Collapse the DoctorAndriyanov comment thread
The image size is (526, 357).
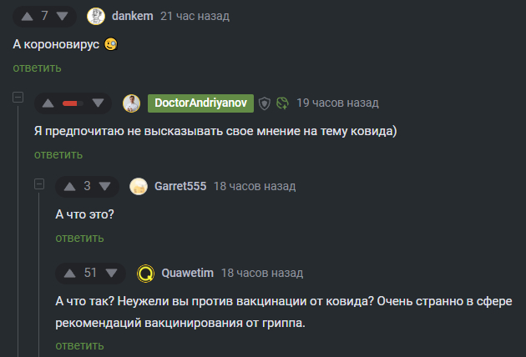(x=17, y=98)
